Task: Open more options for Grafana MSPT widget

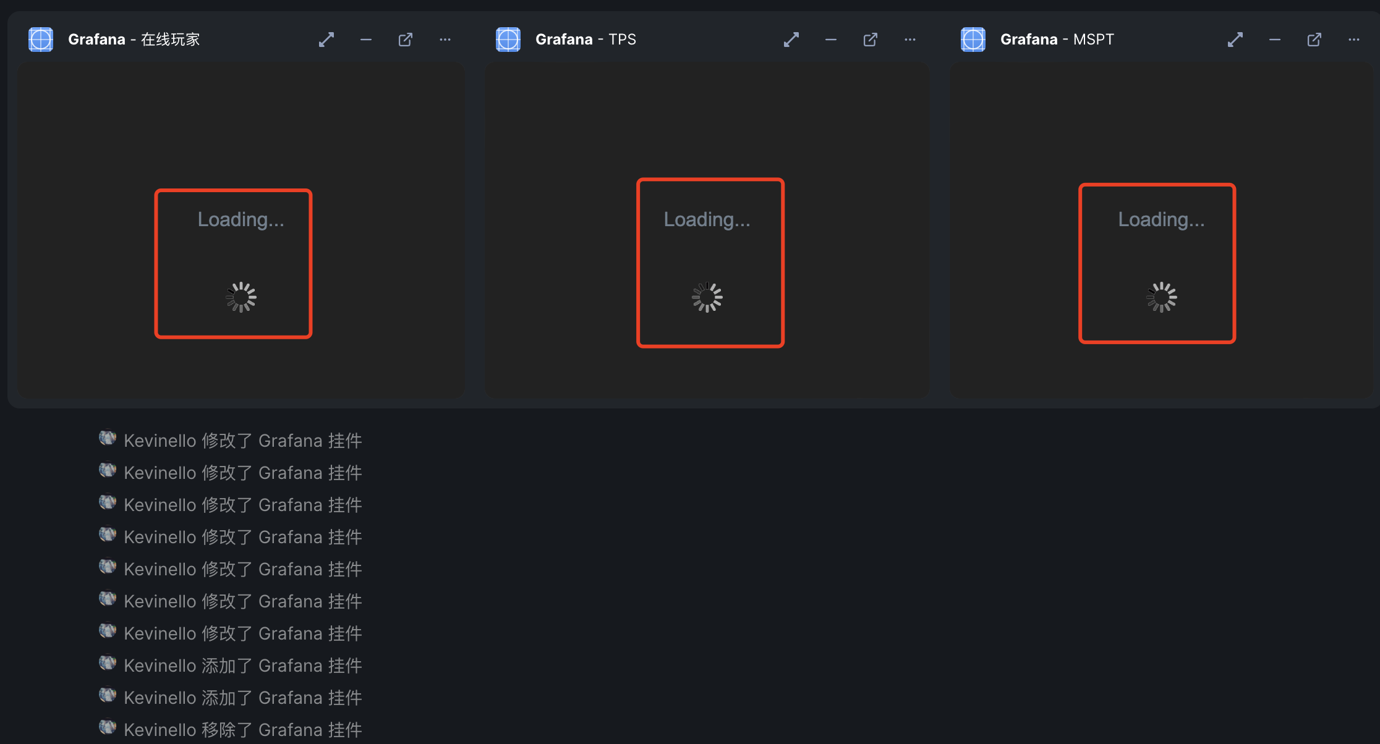Action: click(1354, 40)
